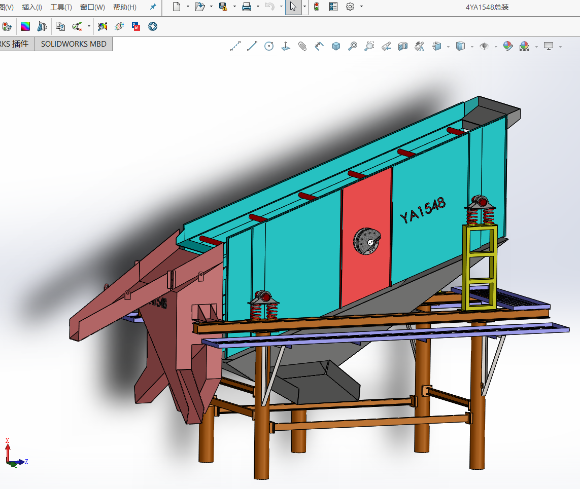Click the Print icon
580x489 pixels.
pos(247,7)
